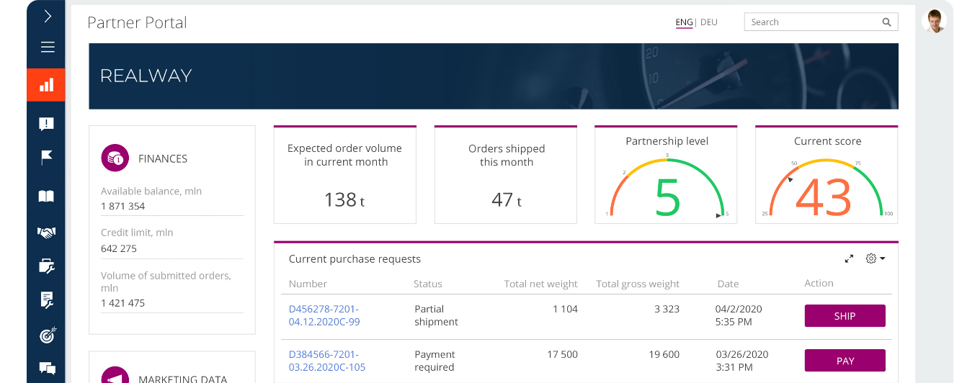Viewport: 980px width, 383px height.
Task: Click the handshake partnership icon
Action: tap(46, 233)
